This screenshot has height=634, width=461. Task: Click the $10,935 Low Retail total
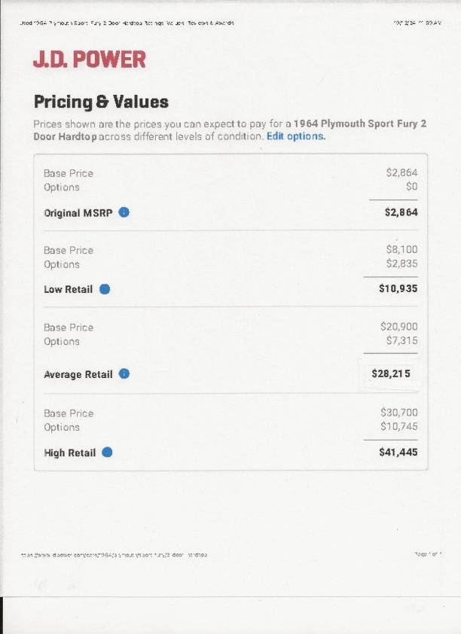click(398, 288)
